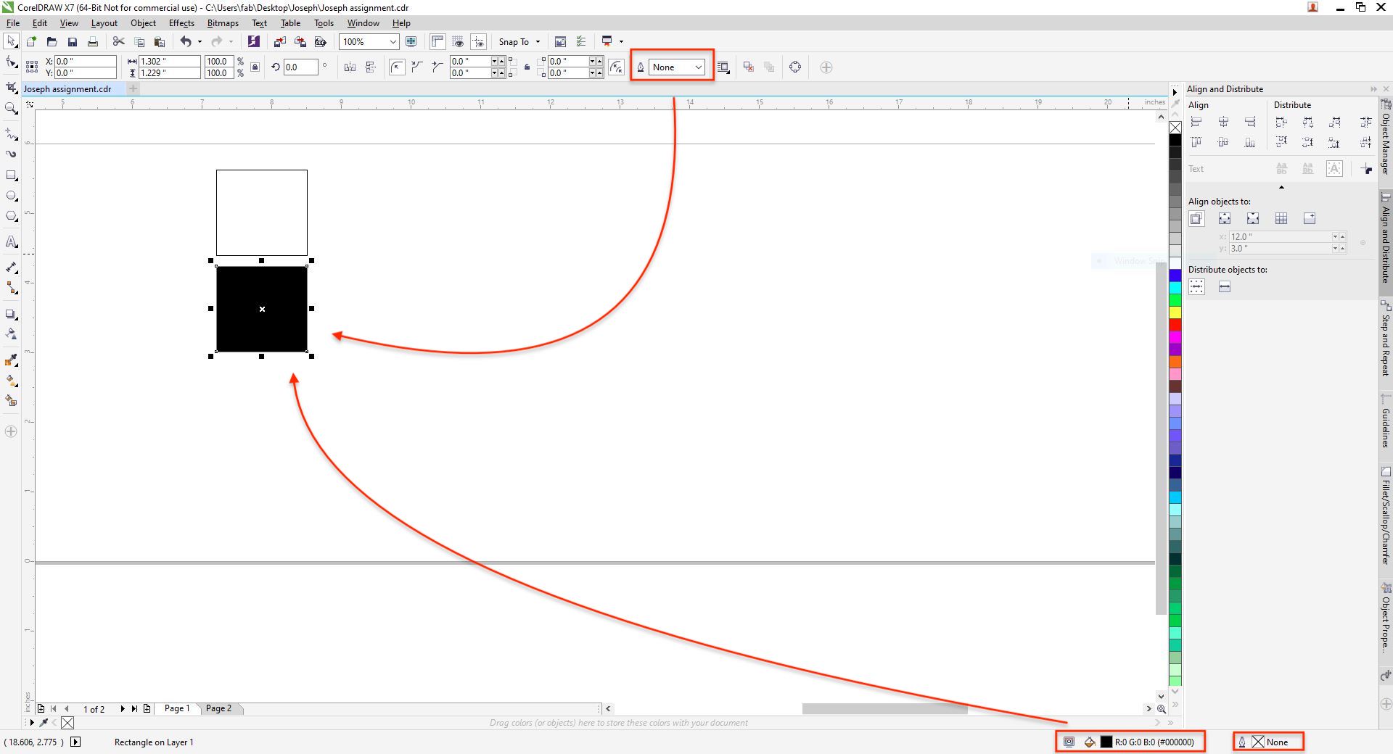This screenshot has height=754, width=1393.
Task: Select the Shape tool in toolbox
Action: [x=12, y=63]
